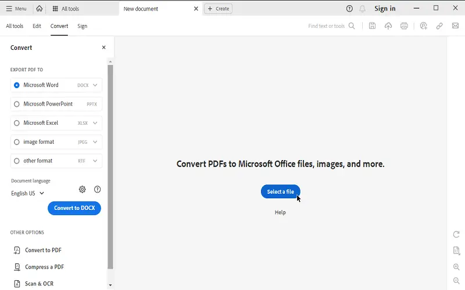Click the Scan & OCR icon
This screenshot has height=290, width=465.
(17, 284)
